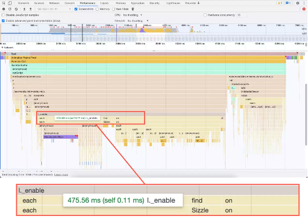The image size is (308, 221).
Task: Open the recording selector dropdown
Action: 54,9
